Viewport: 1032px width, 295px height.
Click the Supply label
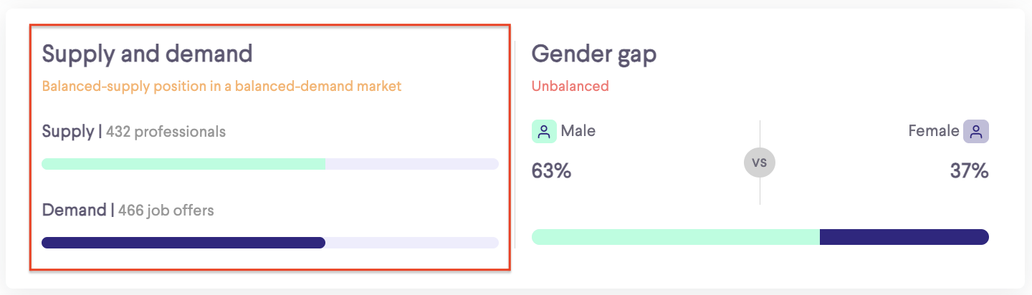click(67, 132)
